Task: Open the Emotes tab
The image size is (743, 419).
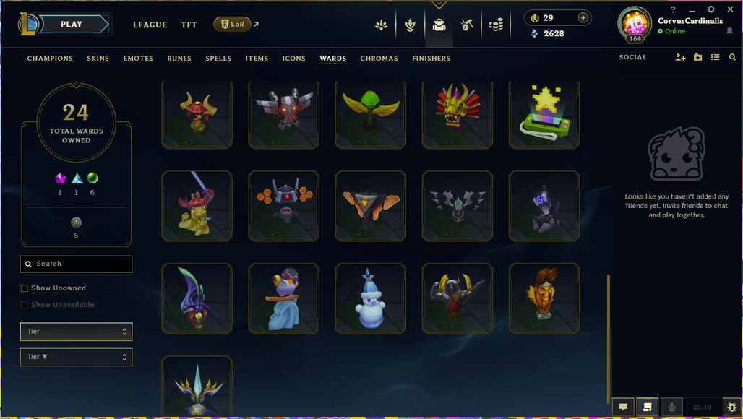Action: tap(138, 59)
